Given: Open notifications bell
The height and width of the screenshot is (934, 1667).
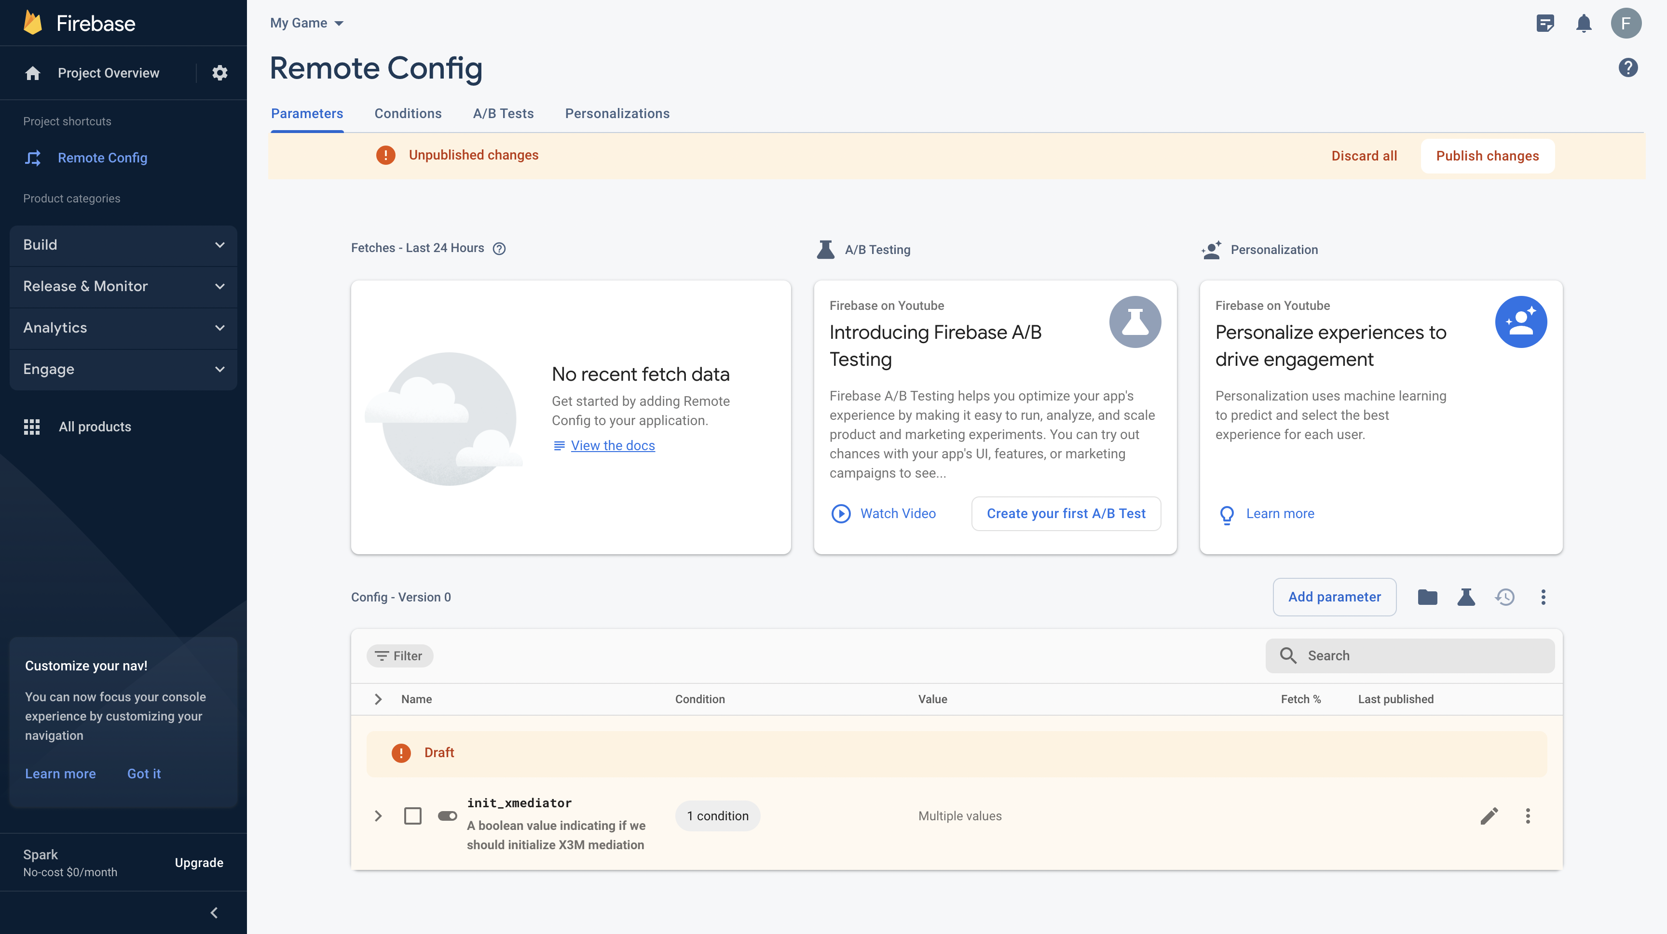Looking at the screenshot, I should 1584,24.
